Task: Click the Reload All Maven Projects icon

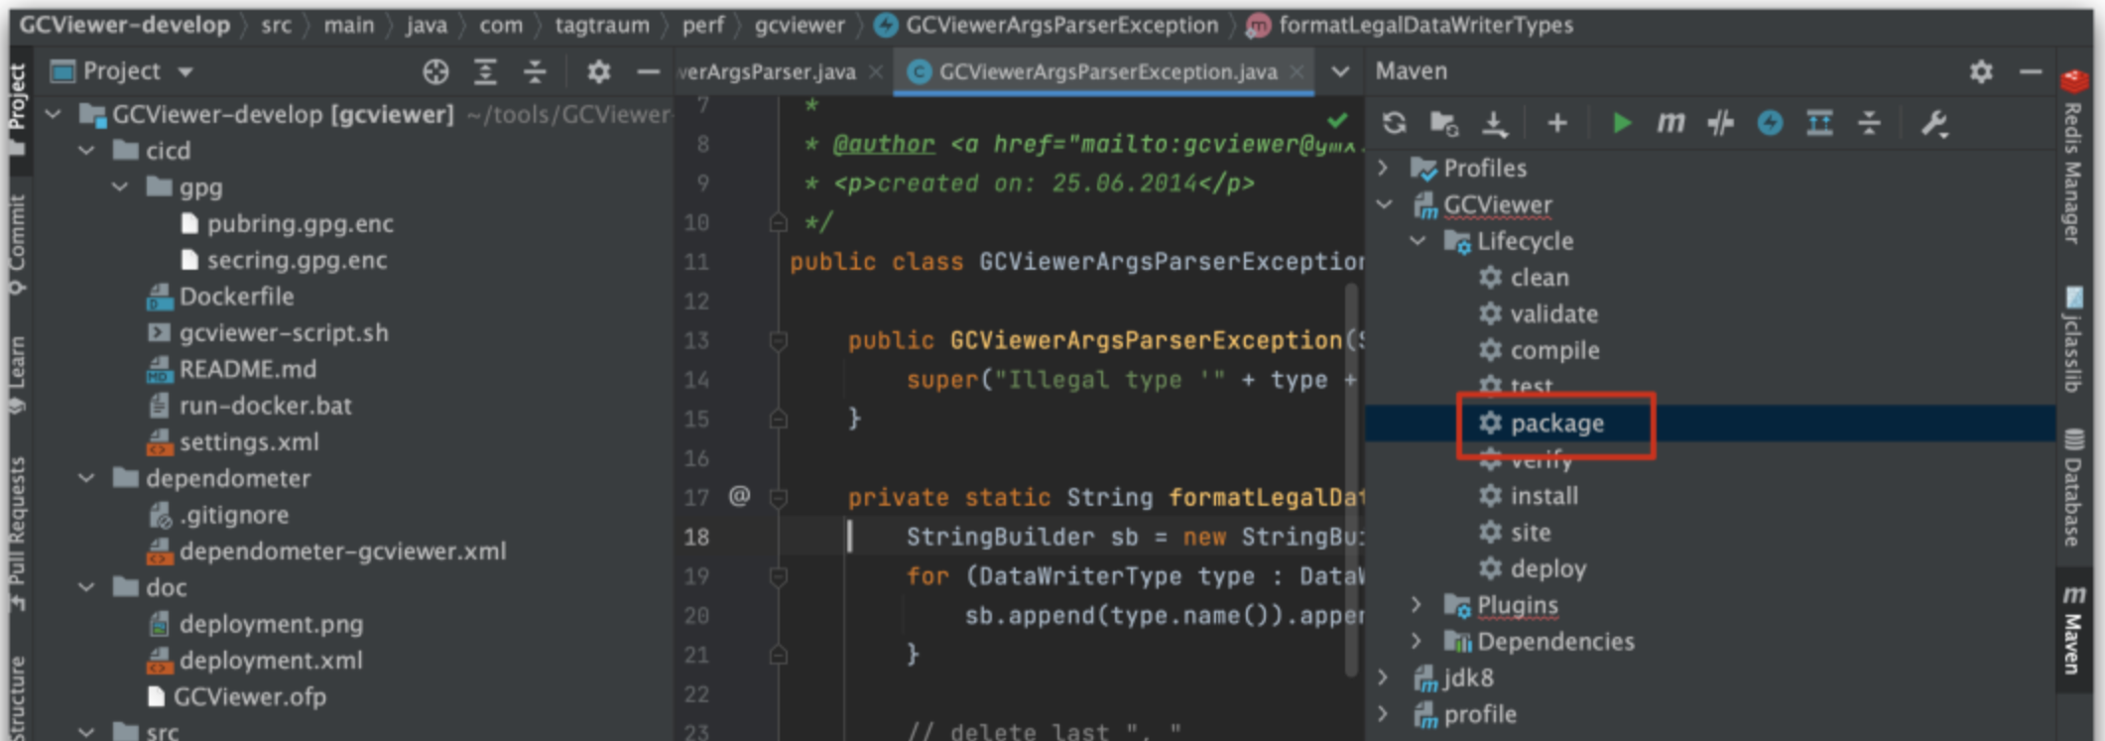Action: click(1394, 123)
